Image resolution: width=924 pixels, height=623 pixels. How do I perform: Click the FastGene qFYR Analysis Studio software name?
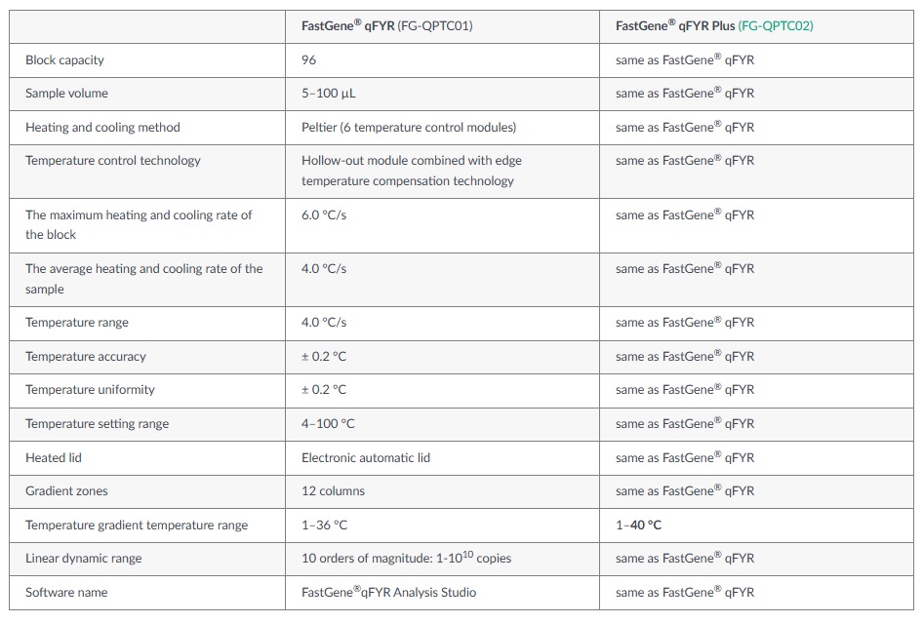[x=388, y=593]
